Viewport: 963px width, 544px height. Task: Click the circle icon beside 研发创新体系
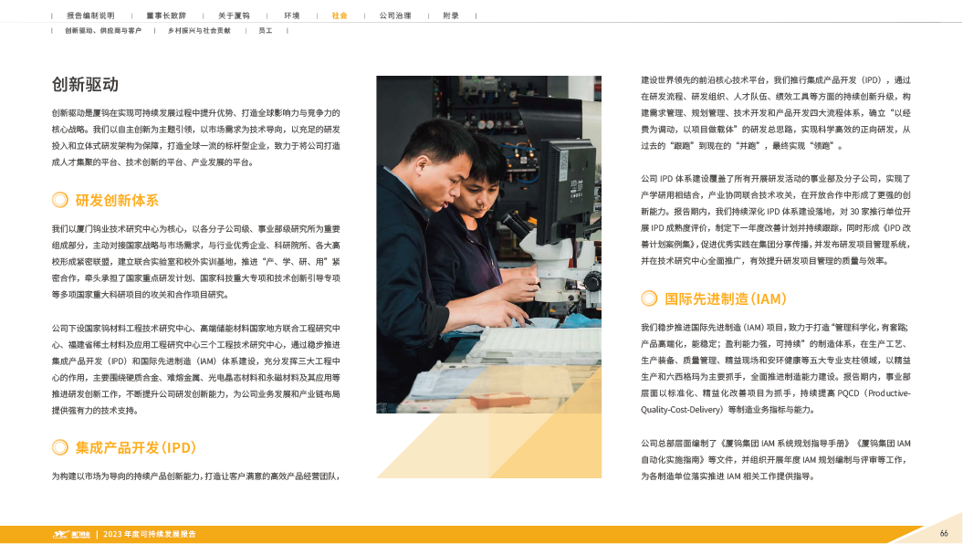59,200
